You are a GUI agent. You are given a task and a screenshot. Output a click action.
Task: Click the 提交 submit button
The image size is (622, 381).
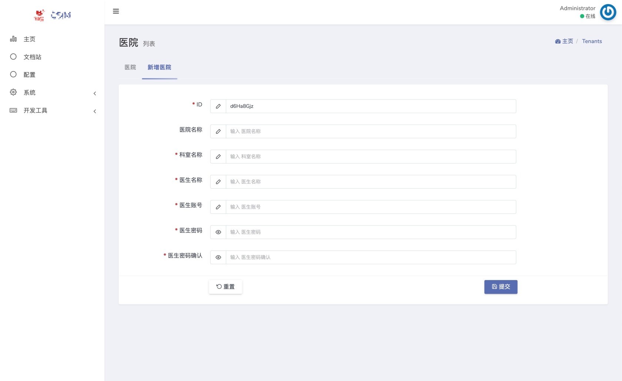pos(501,287)
